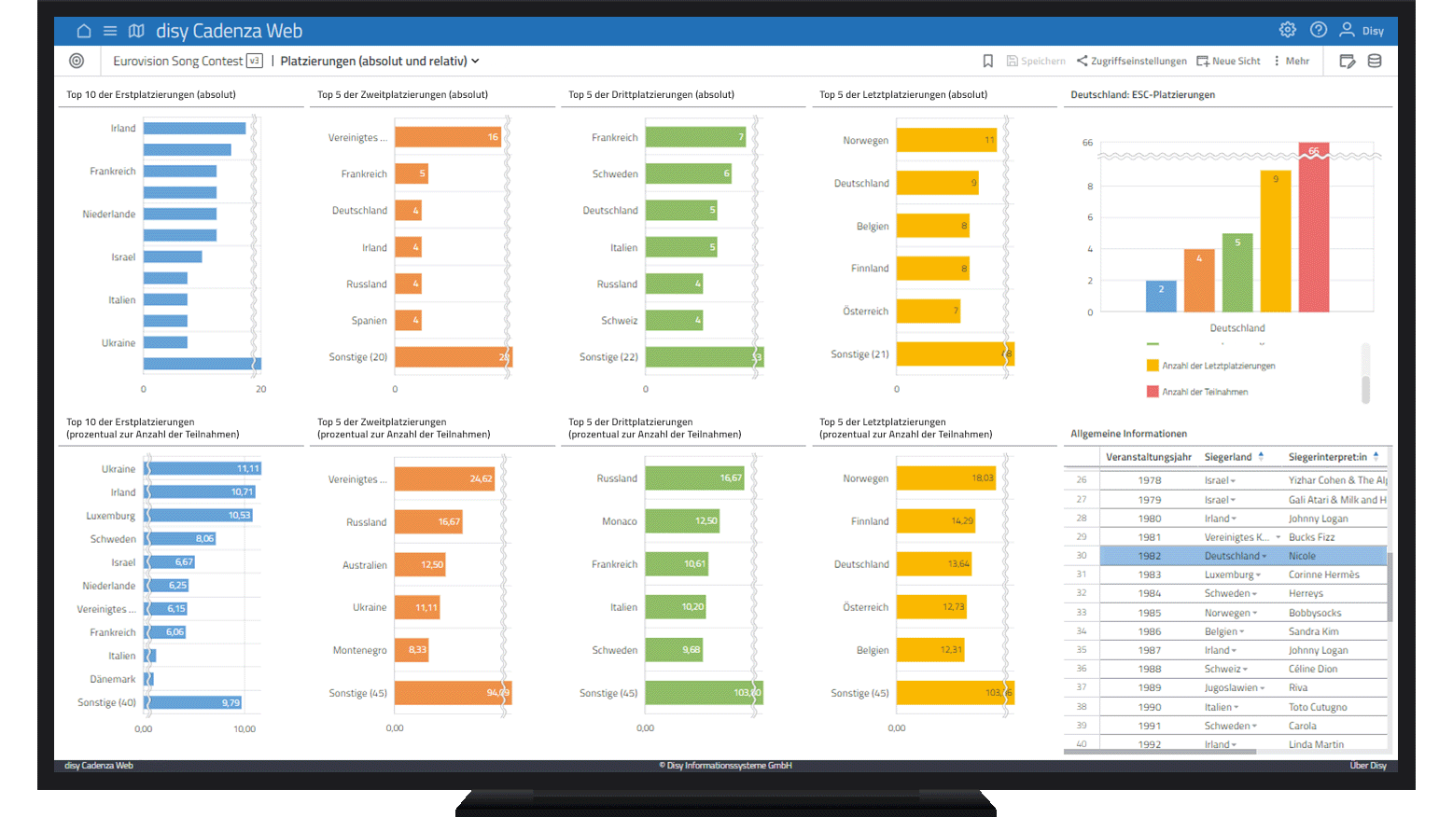Select the Toto Cutugno table cell

pyautogui.click(x=1318, y=707)
